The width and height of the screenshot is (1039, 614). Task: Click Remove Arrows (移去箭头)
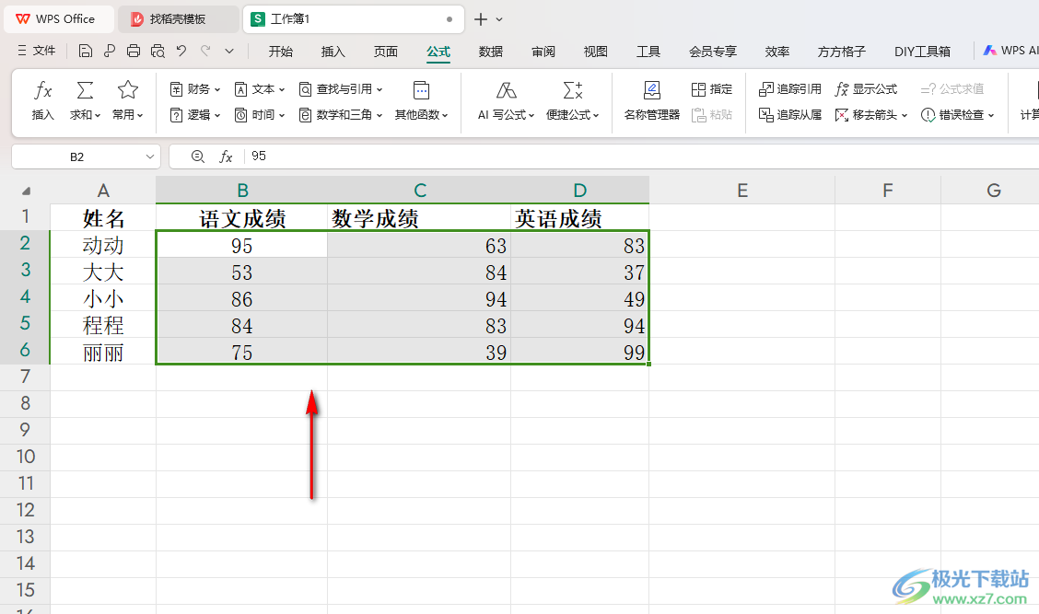click(870, 114)
